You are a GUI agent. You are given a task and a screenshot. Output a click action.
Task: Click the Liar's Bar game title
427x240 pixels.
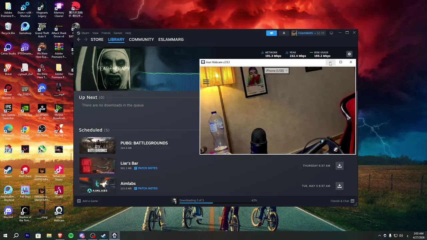pos(129,163)
